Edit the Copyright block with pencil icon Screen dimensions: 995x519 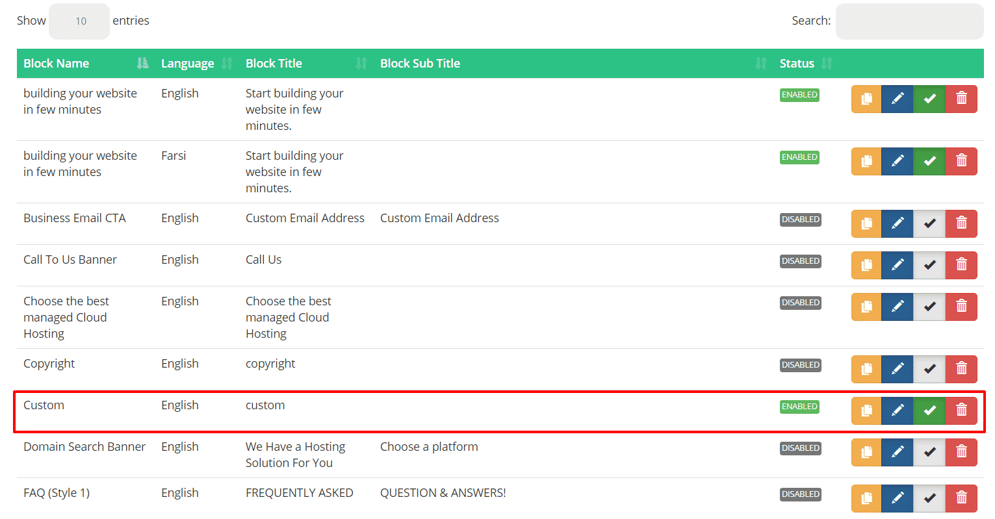point(898,369)
